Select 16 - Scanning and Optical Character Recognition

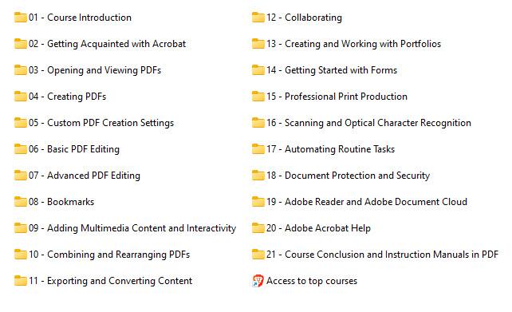pos(368,123)
